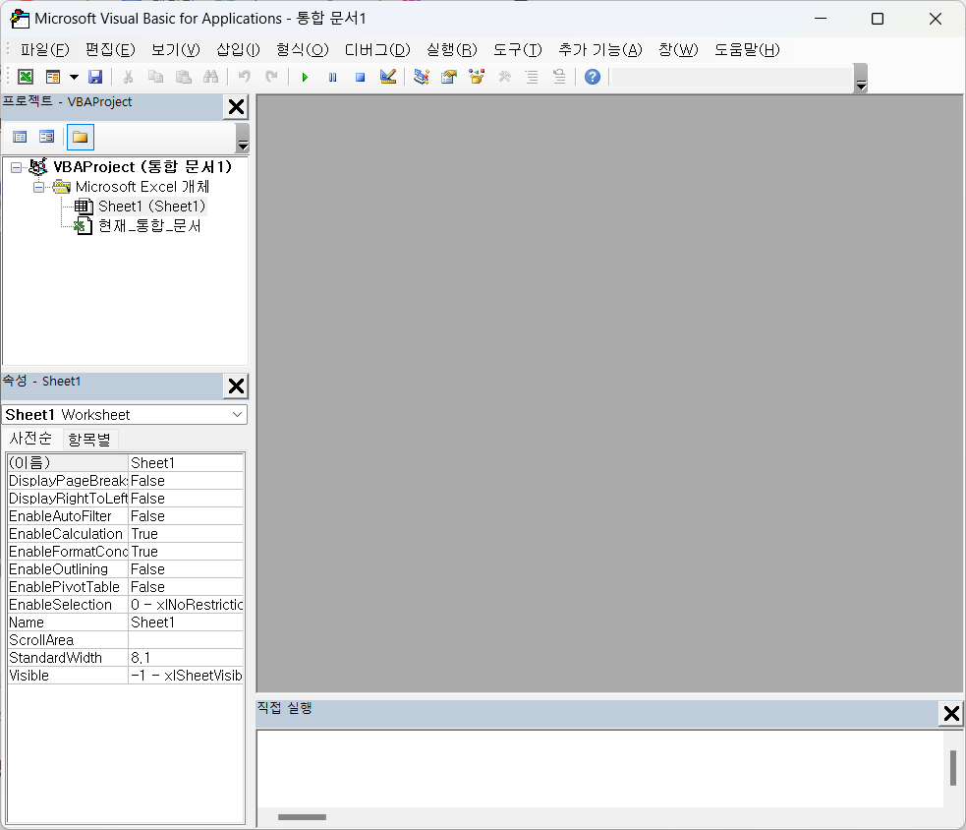Image resolution: width=966 pixels, height=830 pixels.
Task: Click the Paste clipboard icon
Action: [x=184, y=77]
